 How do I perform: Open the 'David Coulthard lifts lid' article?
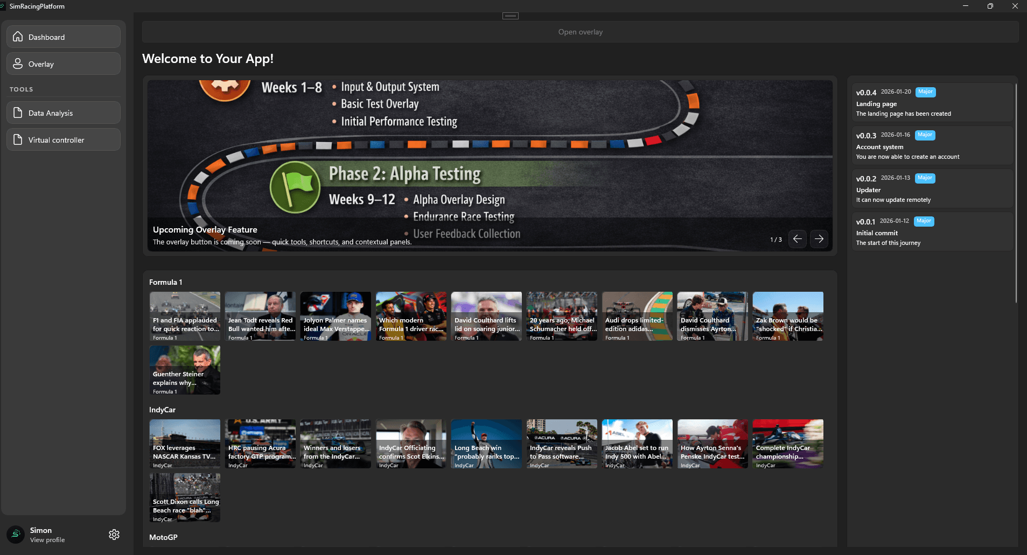[x=486, y=316]
